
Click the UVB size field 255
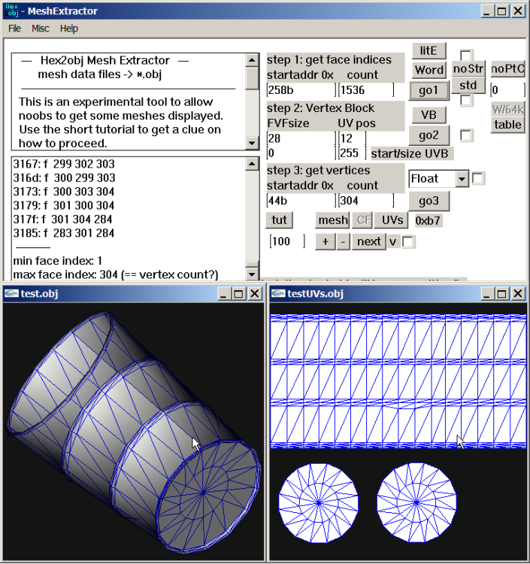coord(352,153)
